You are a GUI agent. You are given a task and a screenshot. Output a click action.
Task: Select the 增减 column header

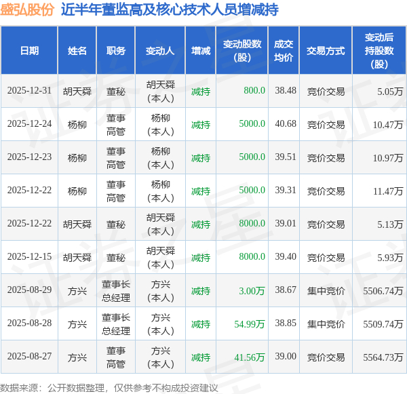click(x=201, y=51)
